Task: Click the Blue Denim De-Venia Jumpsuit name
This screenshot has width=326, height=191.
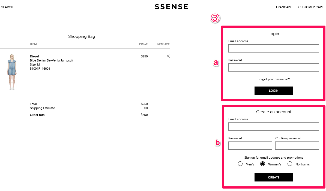Action: coord(52,61)
